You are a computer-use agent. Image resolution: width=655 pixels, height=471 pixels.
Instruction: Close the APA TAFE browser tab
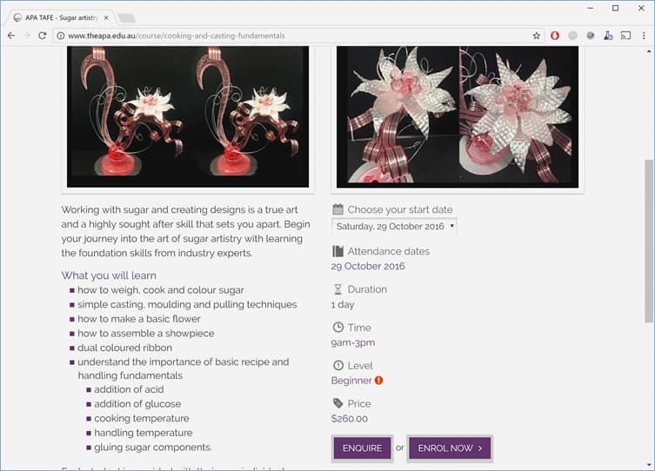(106, 17)
